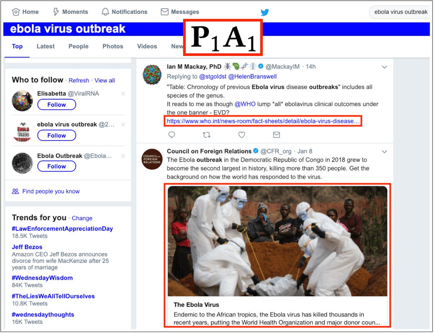The image size is (434, 333).
Task: Change the Trends for you settings
Action: [x=82, y=218]
